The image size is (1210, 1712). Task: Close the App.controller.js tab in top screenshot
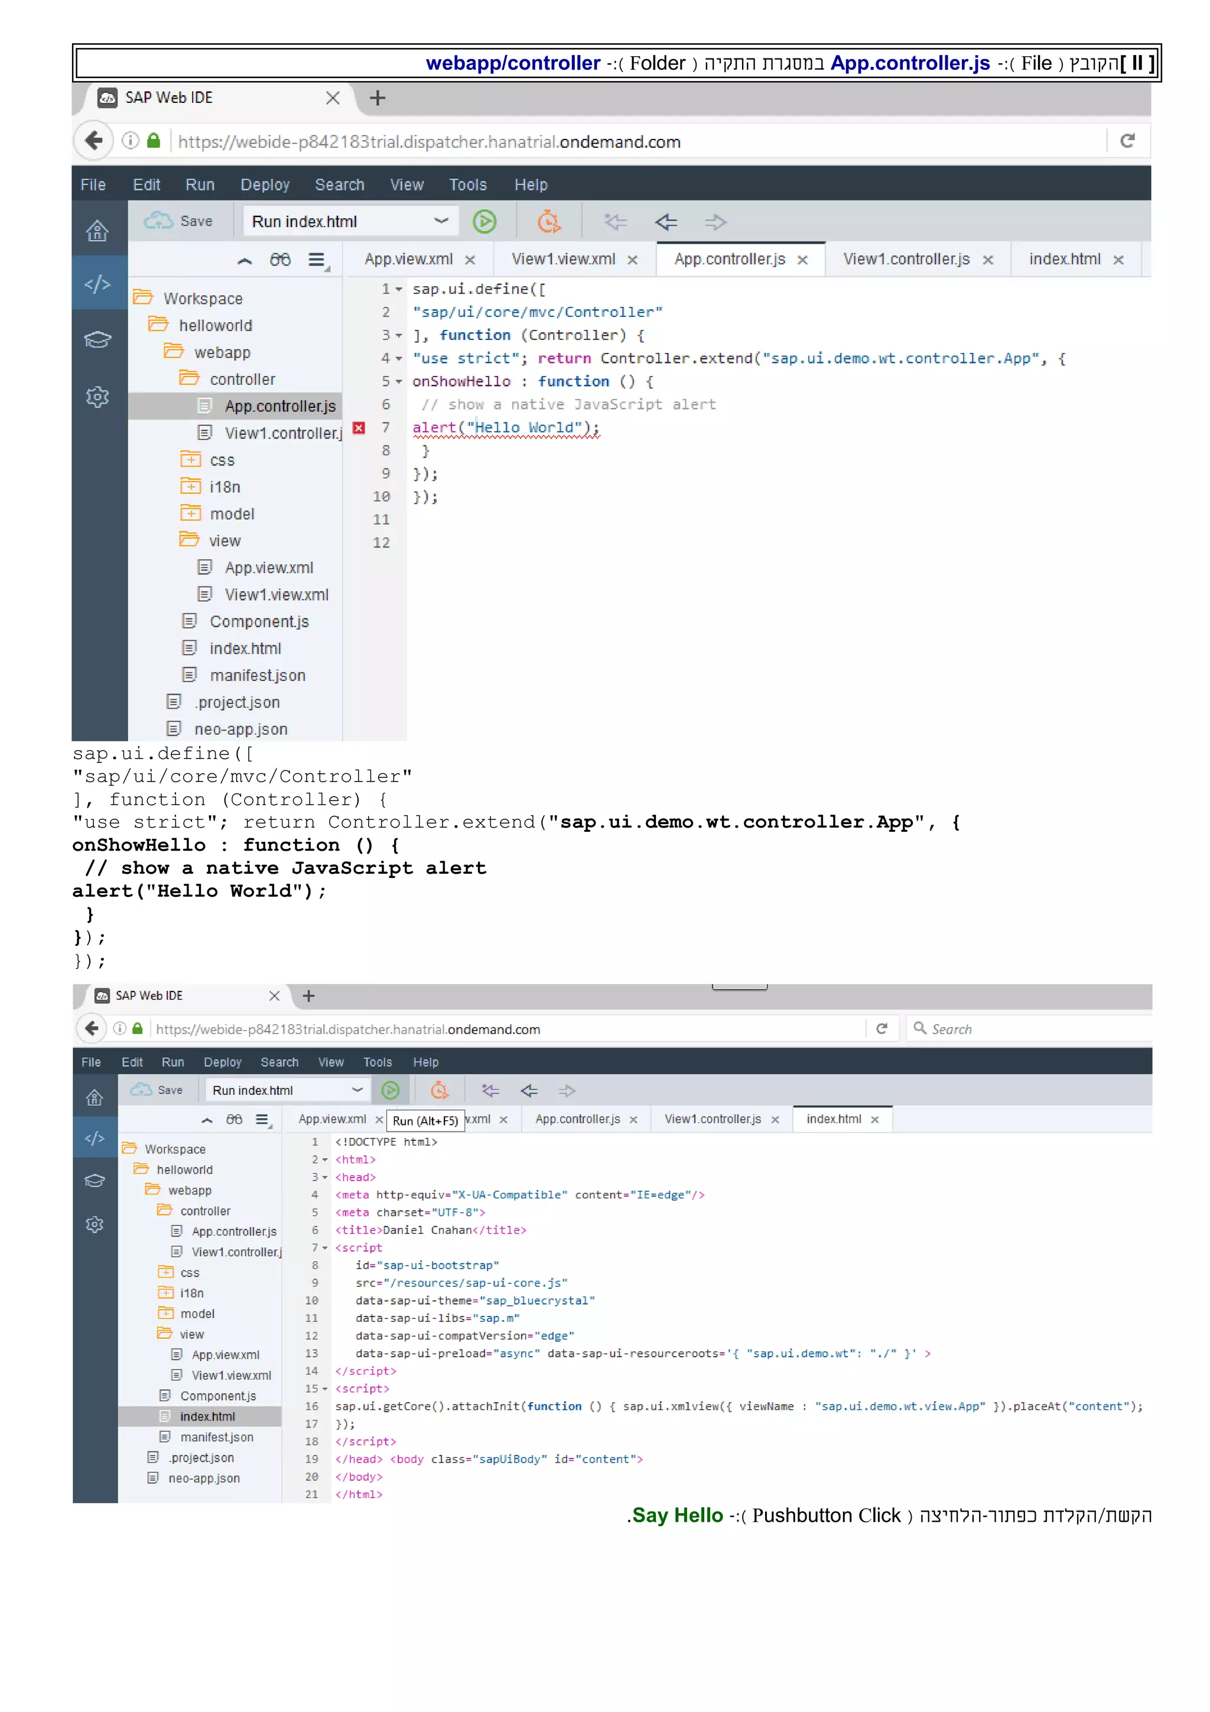click(x=802, y=260)
